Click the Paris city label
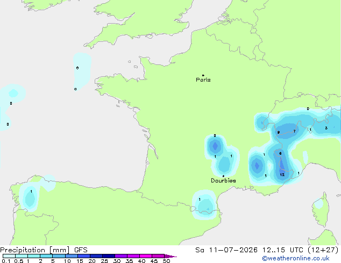 tap(203, 80)
